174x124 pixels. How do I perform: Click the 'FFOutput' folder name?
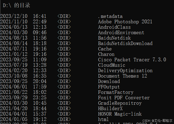(109, 87)
